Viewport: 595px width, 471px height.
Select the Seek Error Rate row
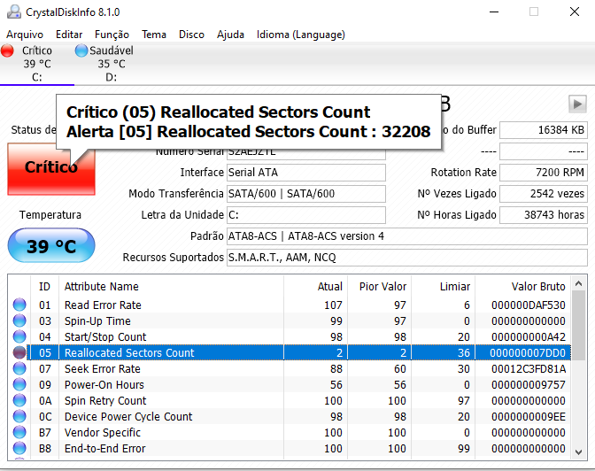tap(290, 368)
